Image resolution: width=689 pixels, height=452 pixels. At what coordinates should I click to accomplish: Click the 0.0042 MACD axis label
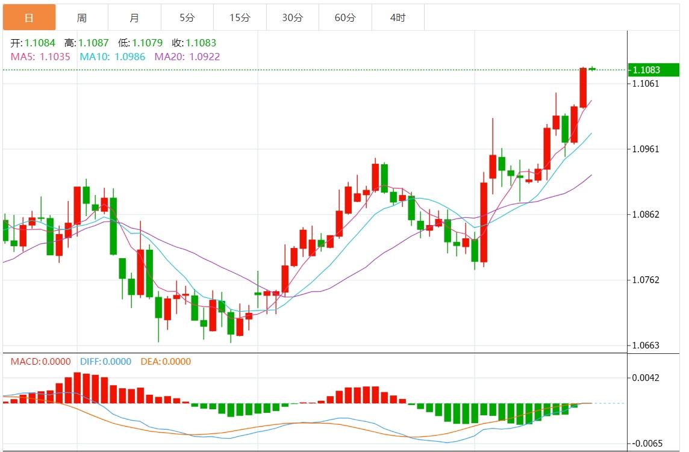[646, 378]
